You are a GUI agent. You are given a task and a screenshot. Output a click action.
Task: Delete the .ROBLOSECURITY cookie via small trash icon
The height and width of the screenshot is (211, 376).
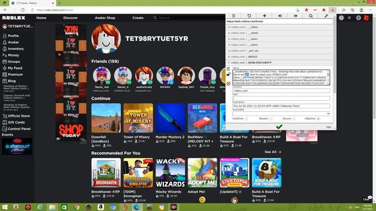click(229, 69)
